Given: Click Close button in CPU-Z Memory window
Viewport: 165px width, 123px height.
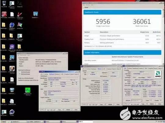Looking at the screenshot, I should (x=118, y=104).
